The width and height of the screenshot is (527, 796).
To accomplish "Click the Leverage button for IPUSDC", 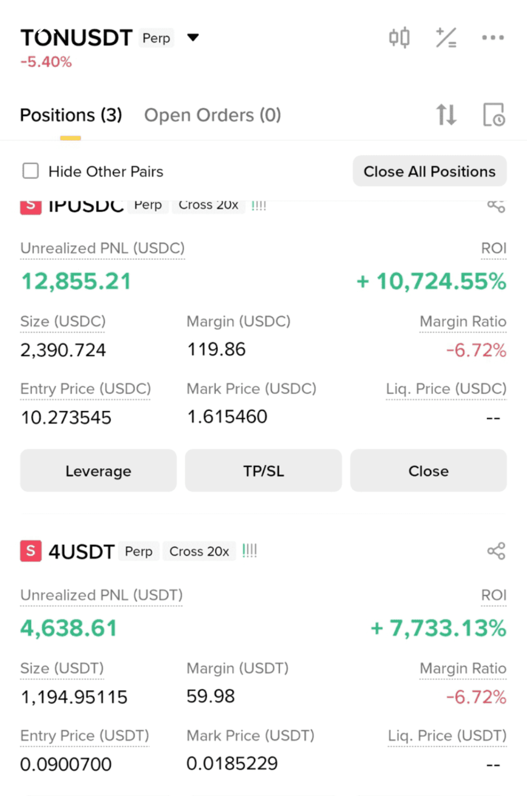I will pos(98,470).
